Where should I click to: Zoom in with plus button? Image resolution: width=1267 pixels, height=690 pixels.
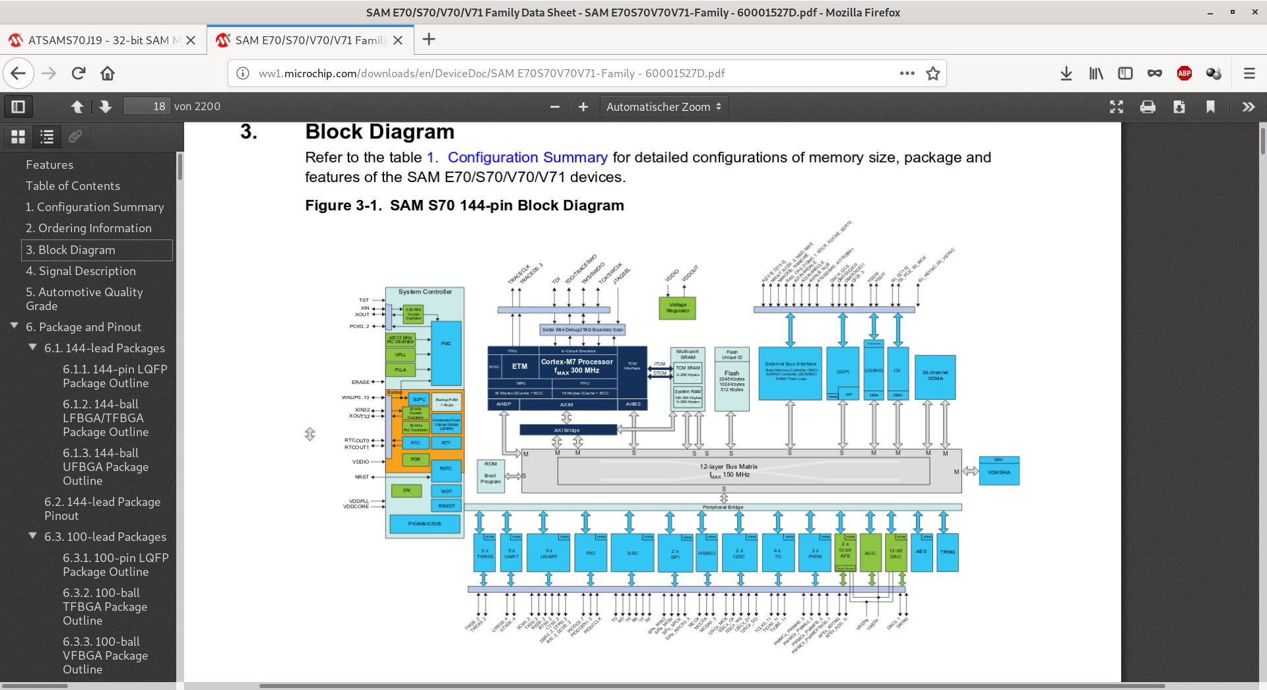[583, 107]
